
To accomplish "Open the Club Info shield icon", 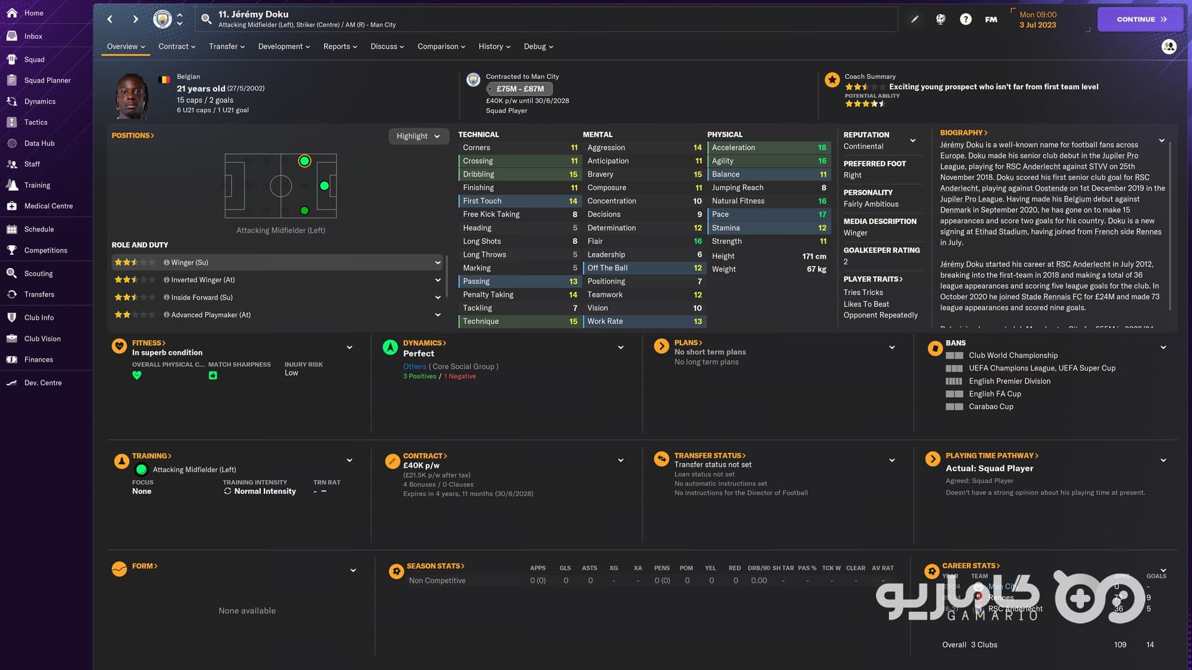I will click(x=12, y=318).
